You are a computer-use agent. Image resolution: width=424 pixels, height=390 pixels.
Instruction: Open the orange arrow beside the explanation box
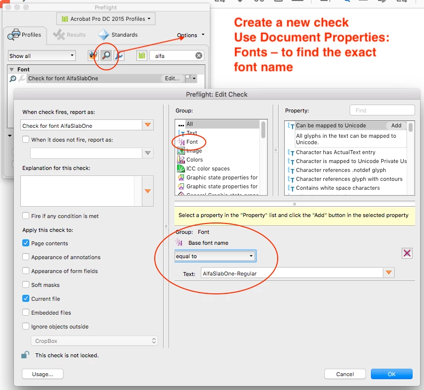point(148,191)
